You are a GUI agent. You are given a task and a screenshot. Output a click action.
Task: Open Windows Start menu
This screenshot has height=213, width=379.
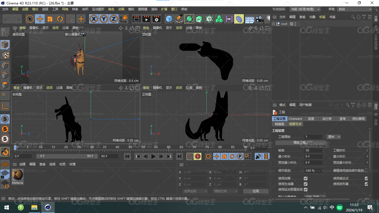tap(7, 207)
